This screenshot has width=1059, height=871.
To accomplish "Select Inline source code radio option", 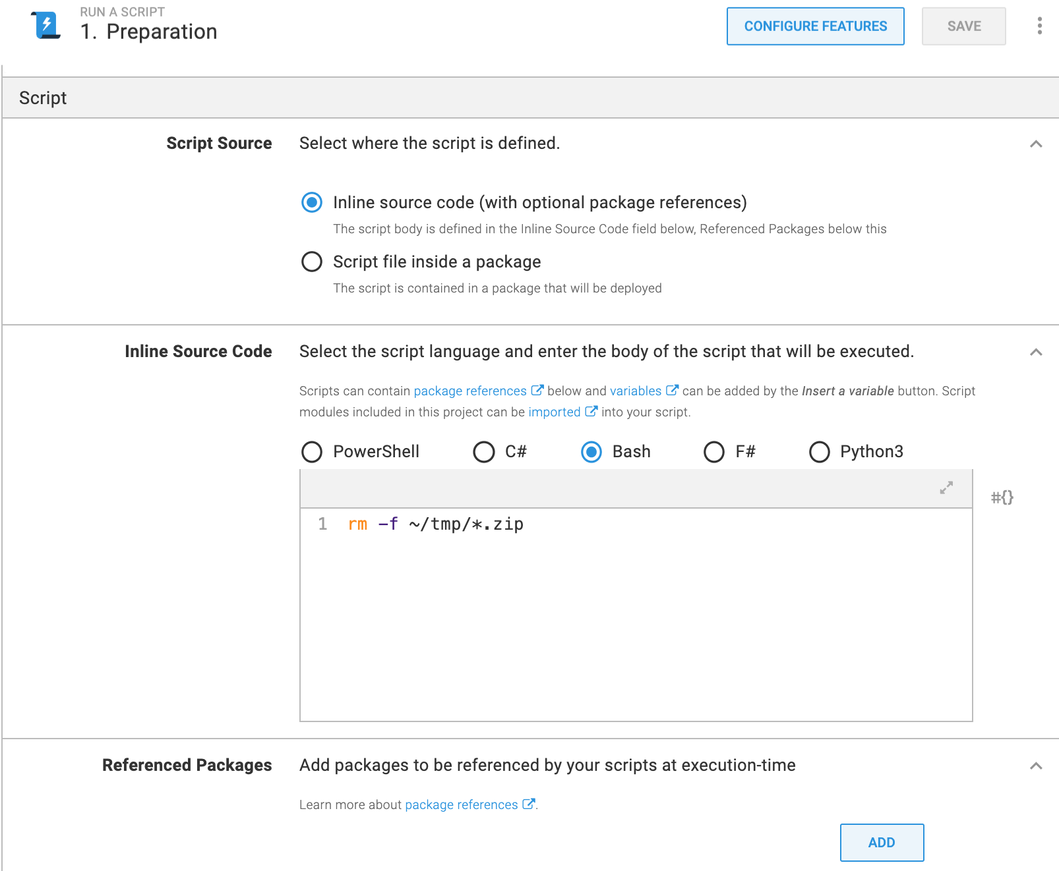I will click(312, 202).
